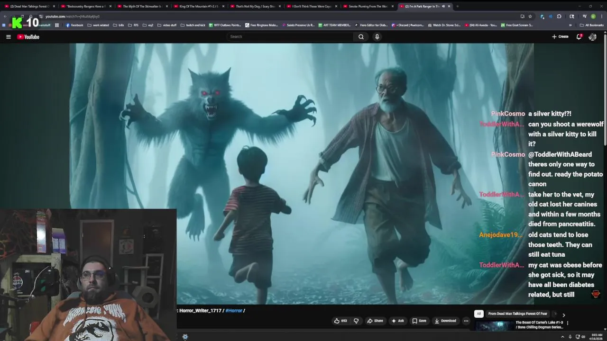
Task: Open the YouTube account avatar menu
Action: click(592, 36)
